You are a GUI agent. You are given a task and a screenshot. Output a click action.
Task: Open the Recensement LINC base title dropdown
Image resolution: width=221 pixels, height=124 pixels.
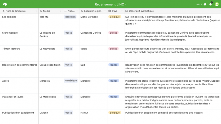[110, 4]
